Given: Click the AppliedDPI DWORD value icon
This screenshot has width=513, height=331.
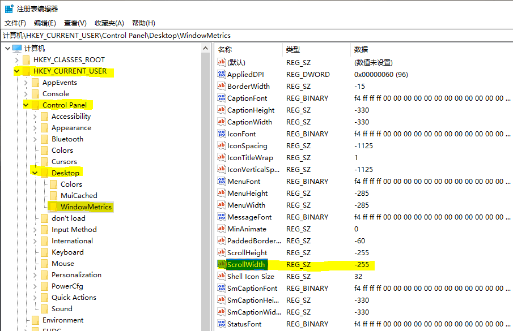Looking at the screenshot, I should coord(222,74).
